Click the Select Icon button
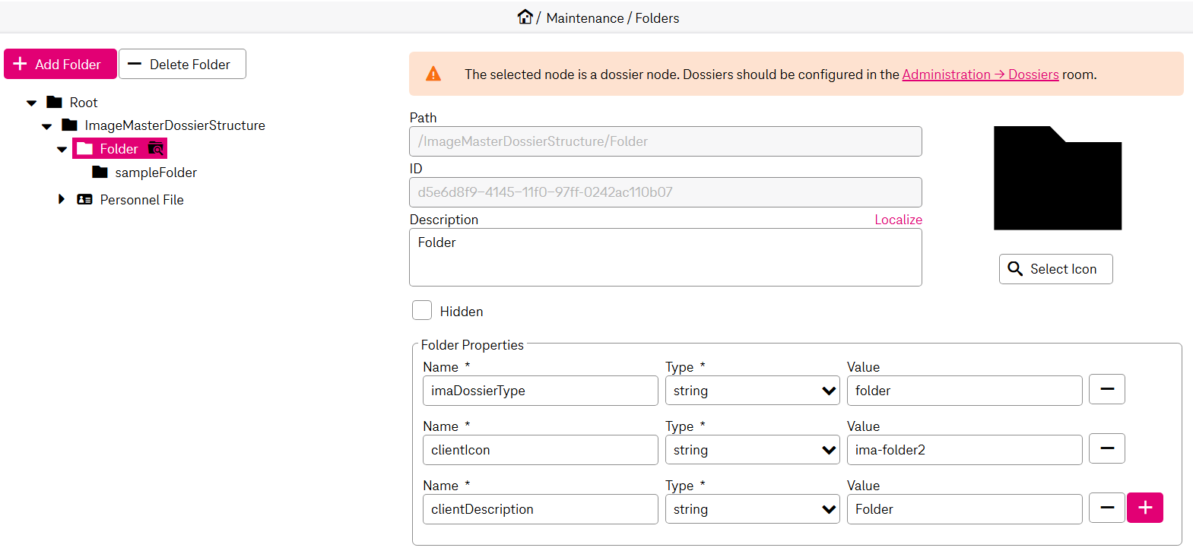The height and width of the screenshot is (551, 1193). pyautogui.click(x=1055, y=269)
